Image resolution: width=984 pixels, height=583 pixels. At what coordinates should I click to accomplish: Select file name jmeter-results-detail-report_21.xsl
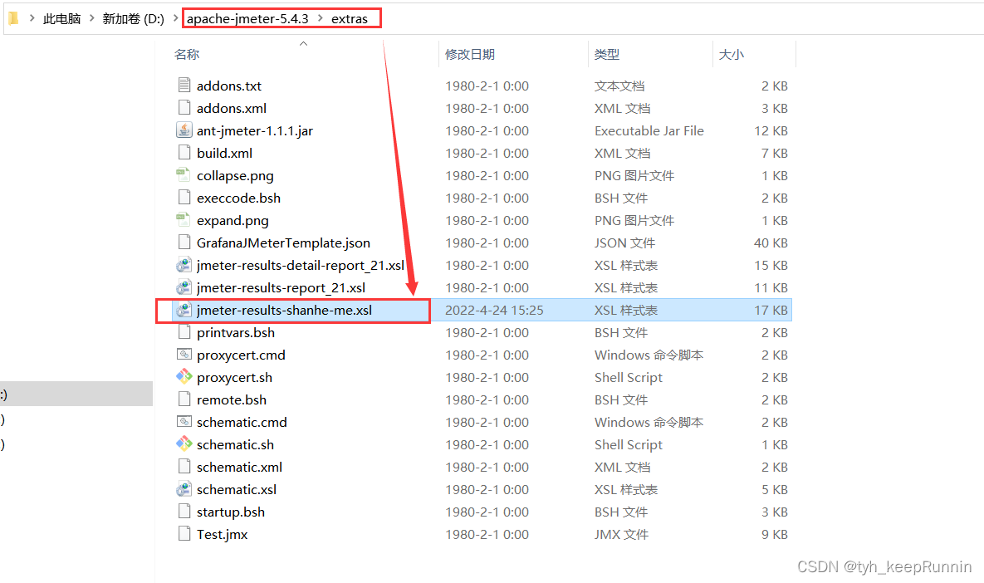coord(301,266)
